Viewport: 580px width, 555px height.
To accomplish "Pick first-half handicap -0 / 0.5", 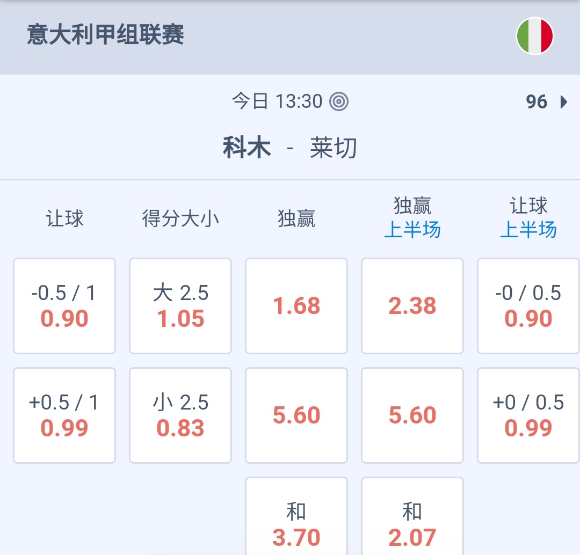I will pos(528,306).
